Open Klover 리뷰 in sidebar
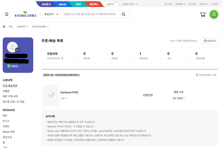This screenshot has width=222, height=148. (x=8, y=132)
